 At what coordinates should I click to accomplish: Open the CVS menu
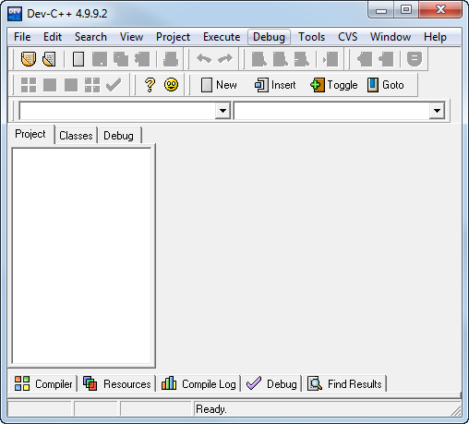[347, 37]
